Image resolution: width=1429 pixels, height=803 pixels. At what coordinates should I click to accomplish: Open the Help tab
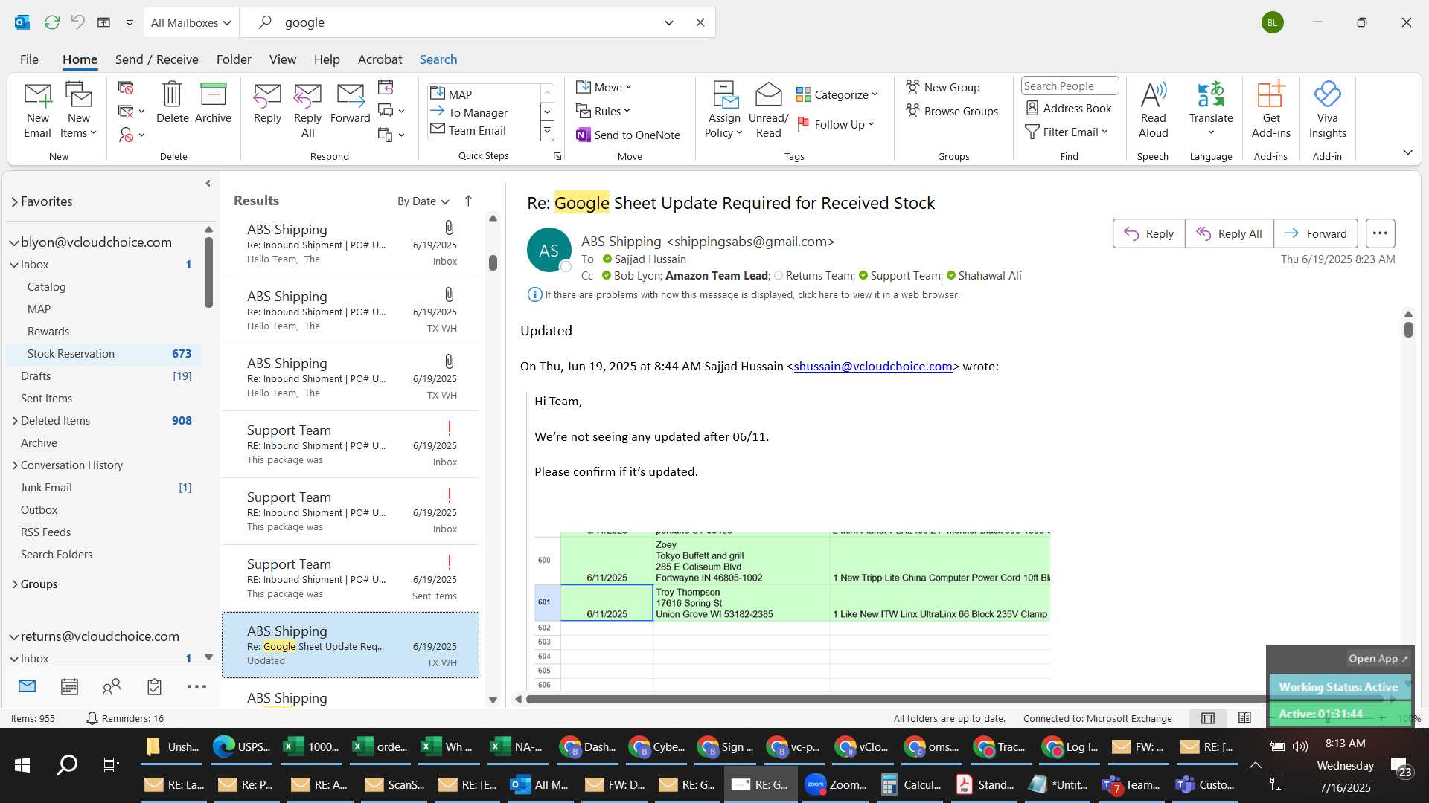(x=327, y=59)
